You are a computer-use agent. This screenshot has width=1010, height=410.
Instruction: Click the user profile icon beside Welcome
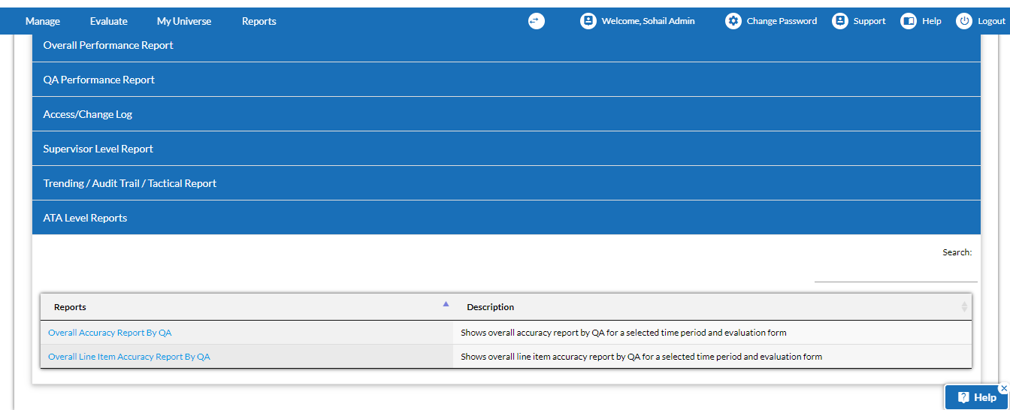(588, 21)
